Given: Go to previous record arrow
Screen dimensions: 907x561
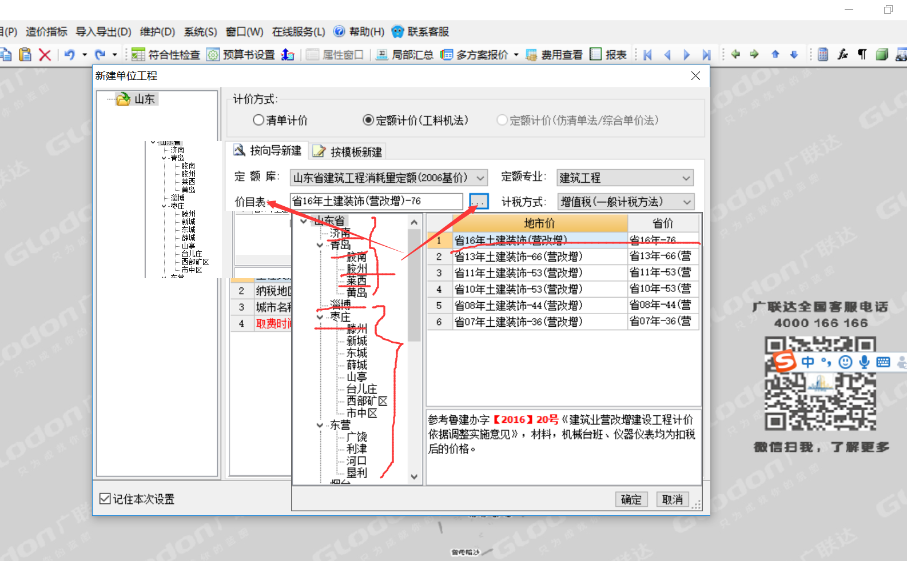Looking at the screenshot, I should click(667, 55).
